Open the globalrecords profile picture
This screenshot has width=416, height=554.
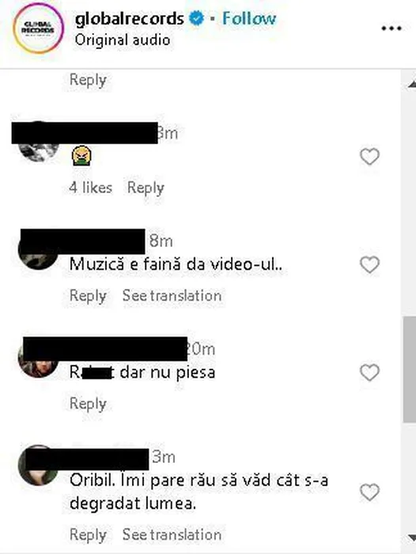click(x=38, y=28)
